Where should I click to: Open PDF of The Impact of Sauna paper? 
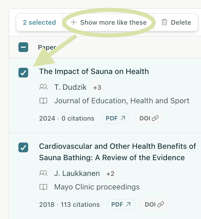click(116, 118)
